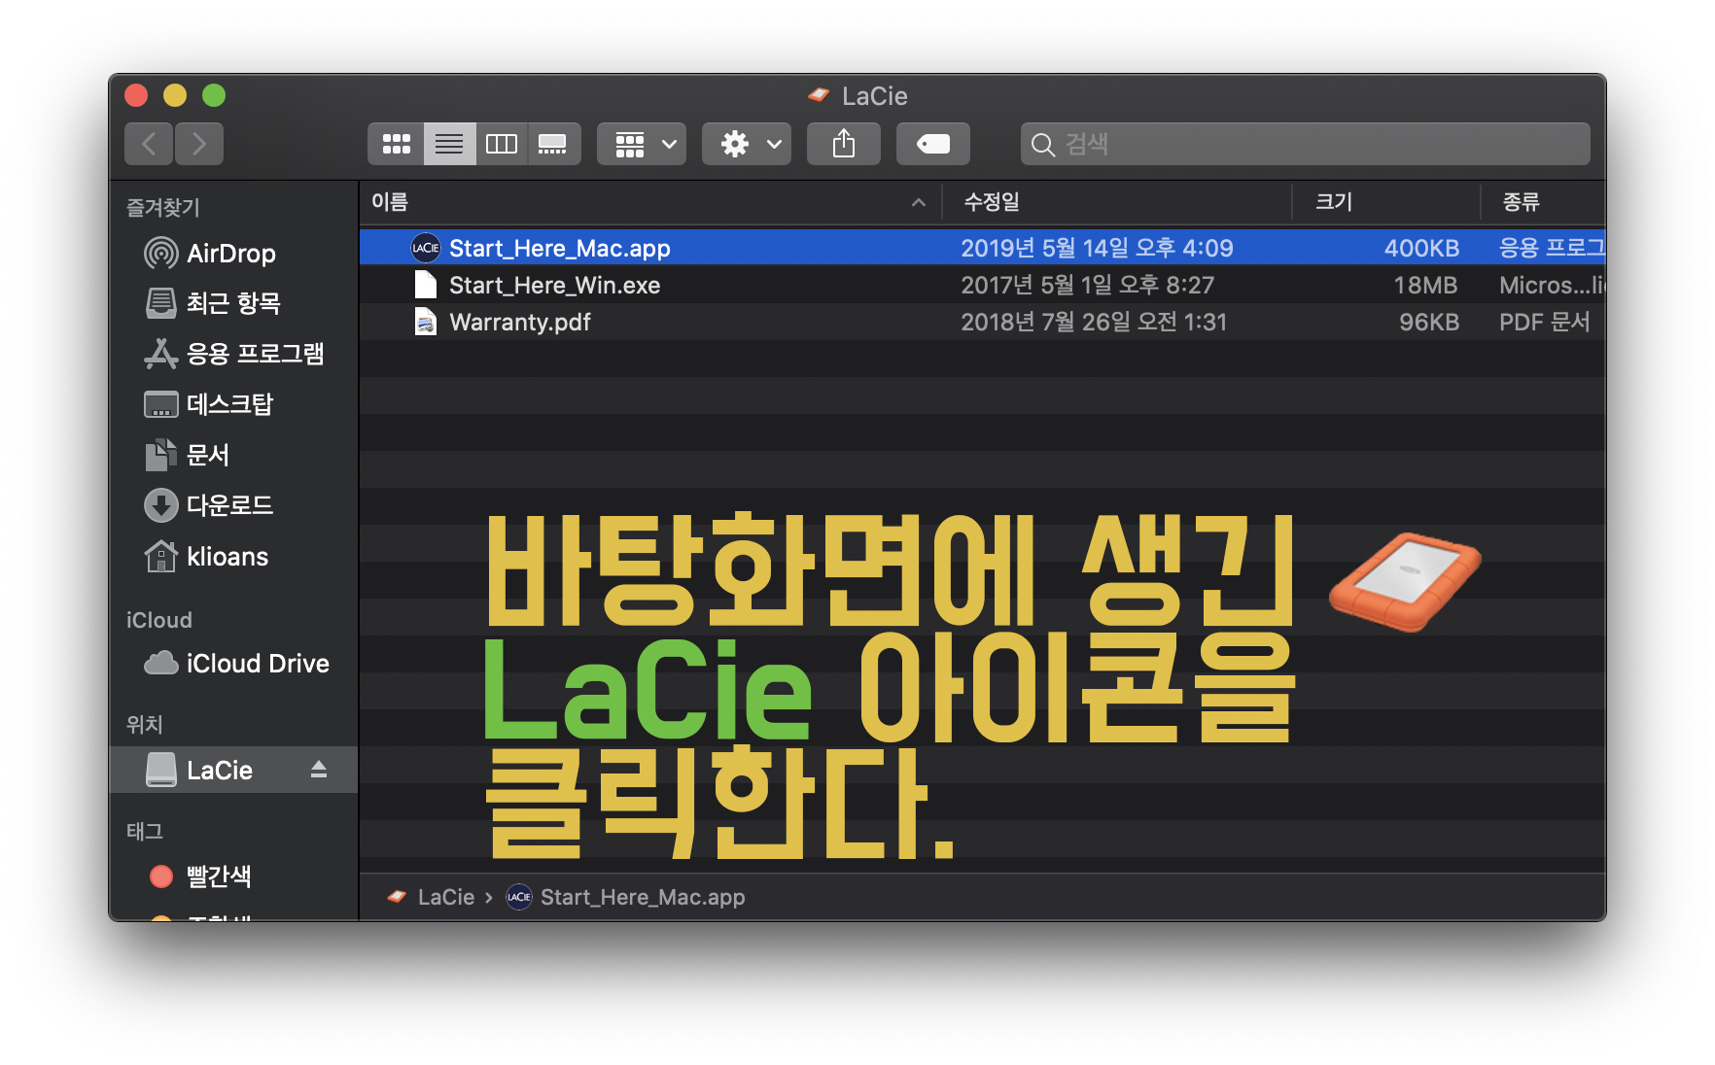This screenshot has width=1715, height=1065.
Task: Click the 400KB size cell
Action: pos(1421,249)
